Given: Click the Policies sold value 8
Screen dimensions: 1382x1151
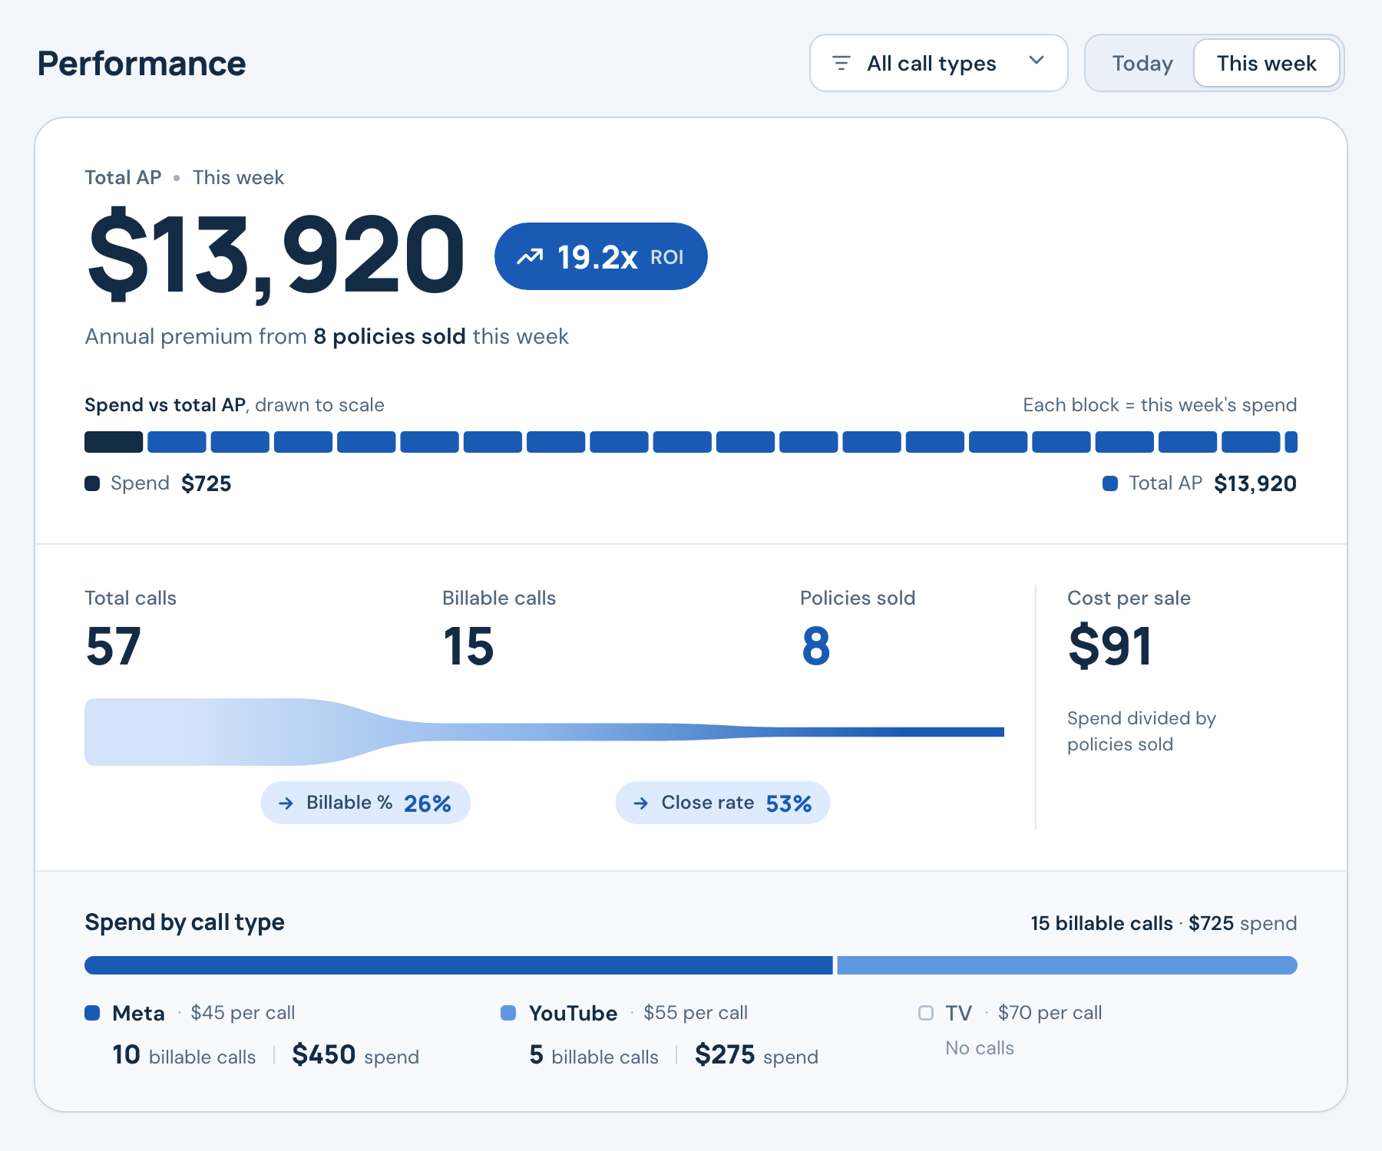Looking at the screenshot, I should [816, 646].
